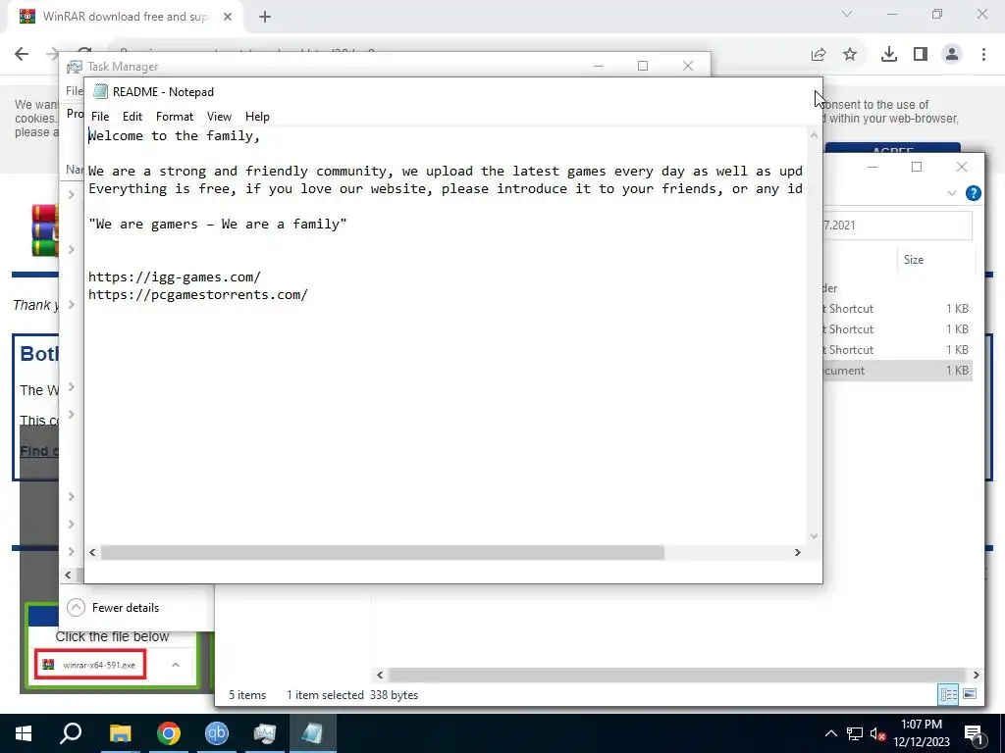Click the pcgamestorrents.com URL line in Notepad
The image size is (1005, 753).
[198, 294]
